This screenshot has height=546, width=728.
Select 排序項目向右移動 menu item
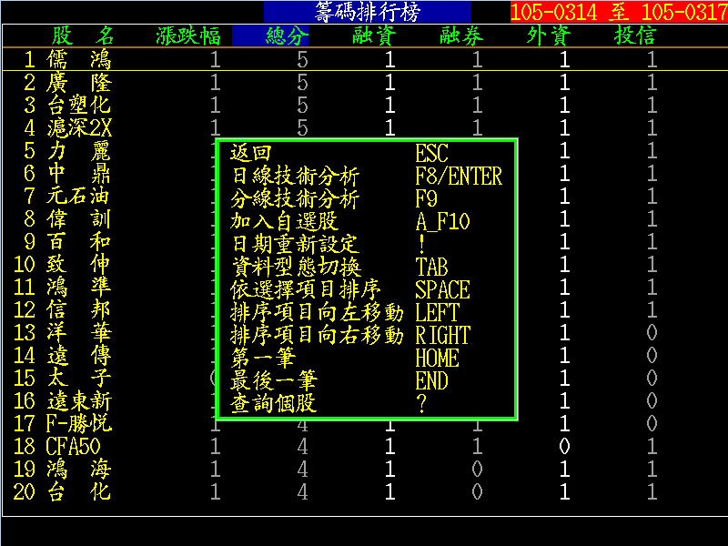coord(317,336)
